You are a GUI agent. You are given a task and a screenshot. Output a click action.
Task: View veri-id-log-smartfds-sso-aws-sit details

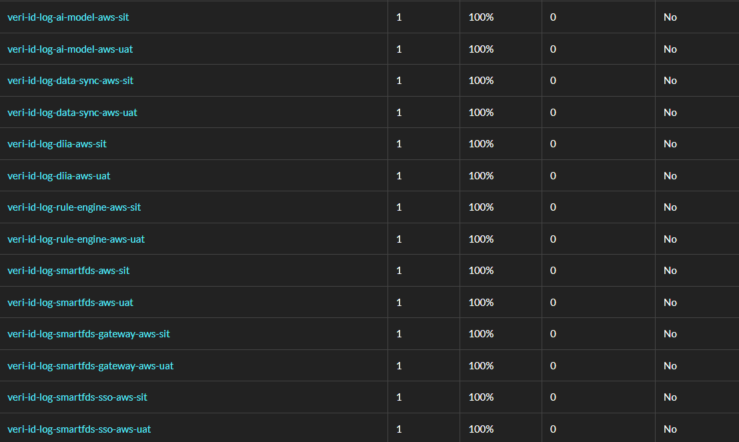click(77, 397)
